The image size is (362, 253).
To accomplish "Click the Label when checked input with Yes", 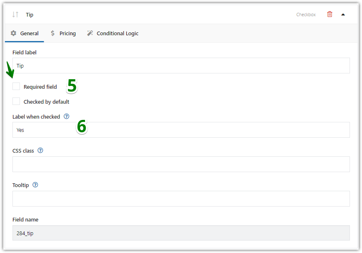I will (x=181, y=130).
